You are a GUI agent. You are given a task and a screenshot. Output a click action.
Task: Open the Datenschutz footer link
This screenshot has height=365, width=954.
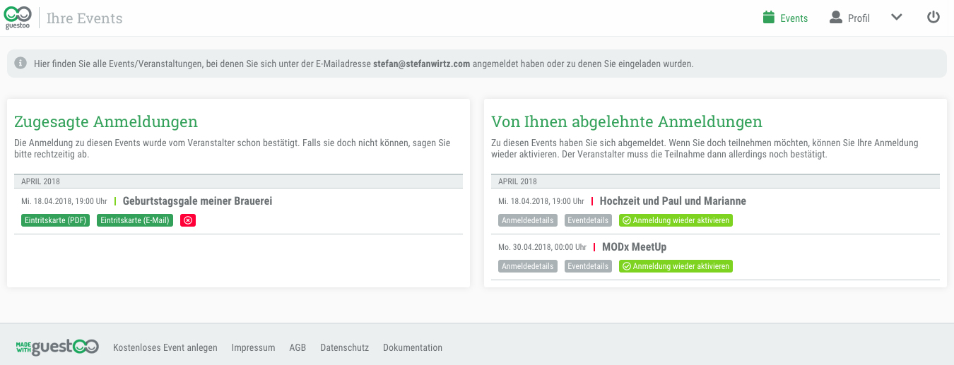click(345, 347)
